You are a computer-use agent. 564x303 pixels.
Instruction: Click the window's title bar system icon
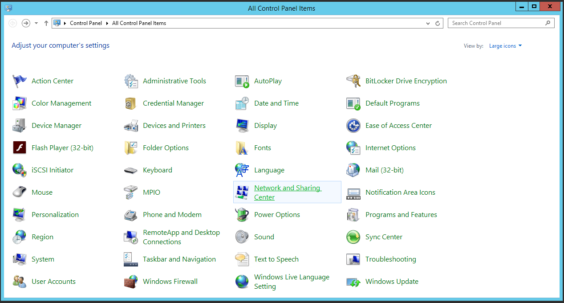8,8
